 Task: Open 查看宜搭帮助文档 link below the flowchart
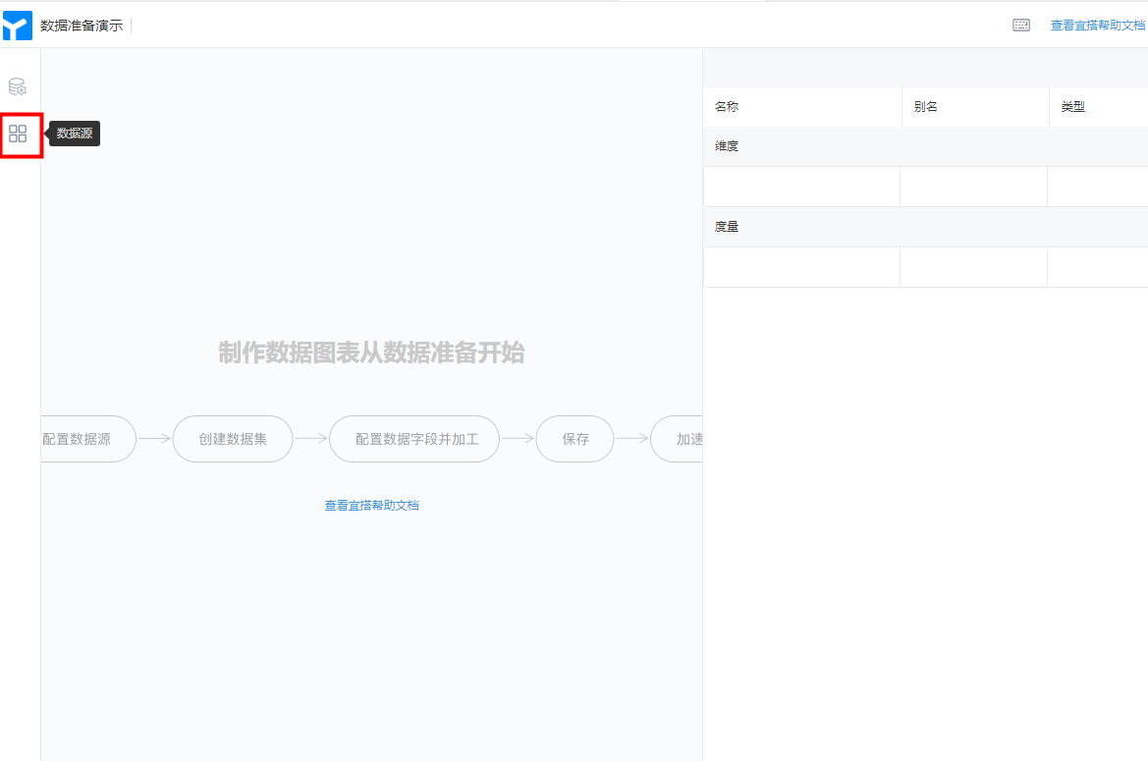coord(372,506)
